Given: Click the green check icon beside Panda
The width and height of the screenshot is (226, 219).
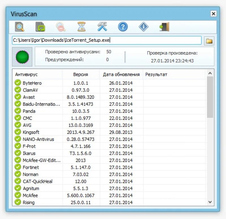Looking at the screenshot, I should (18, 111).
